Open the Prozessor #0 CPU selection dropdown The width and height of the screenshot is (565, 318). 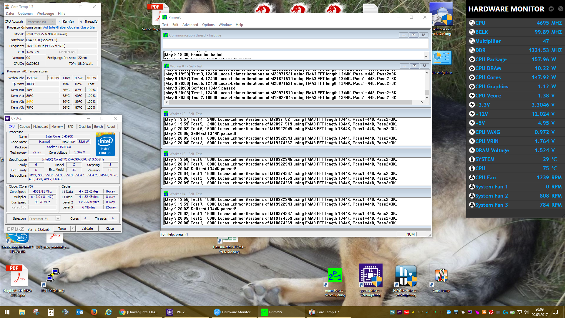(41, 22)
